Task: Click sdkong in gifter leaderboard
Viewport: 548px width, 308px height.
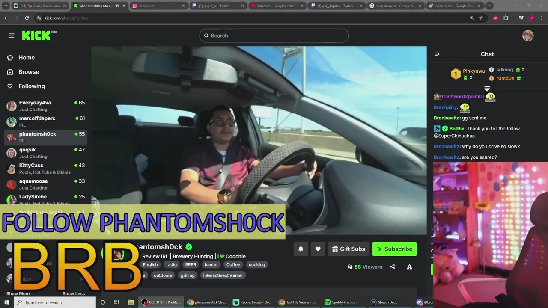Action: [x=507, y=70]
